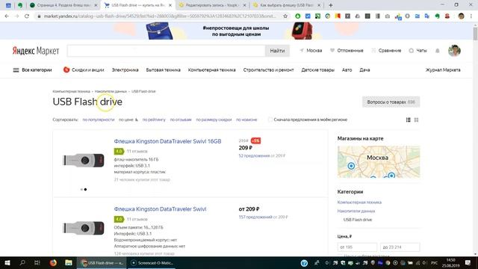Open Отложенные wishlist
Screen dimensions: 478x269
coord(347,51)
